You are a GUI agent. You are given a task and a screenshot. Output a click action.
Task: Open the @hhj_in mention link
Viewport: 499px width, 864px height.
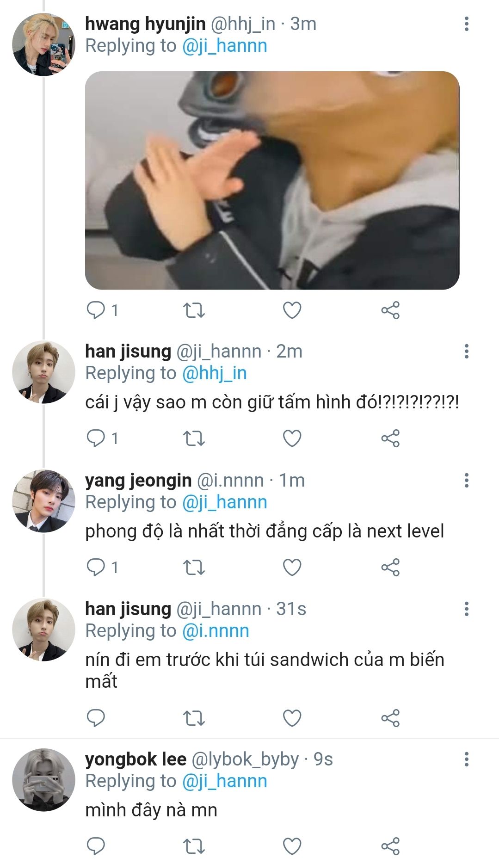[215, 373]
